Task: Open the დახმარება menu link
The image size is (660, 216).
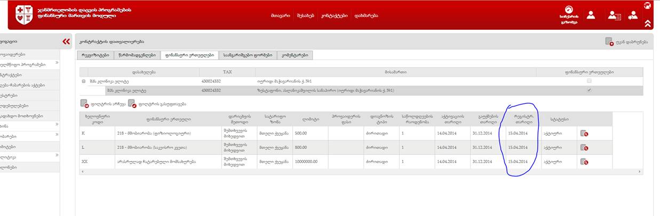Action: [366, 15]
